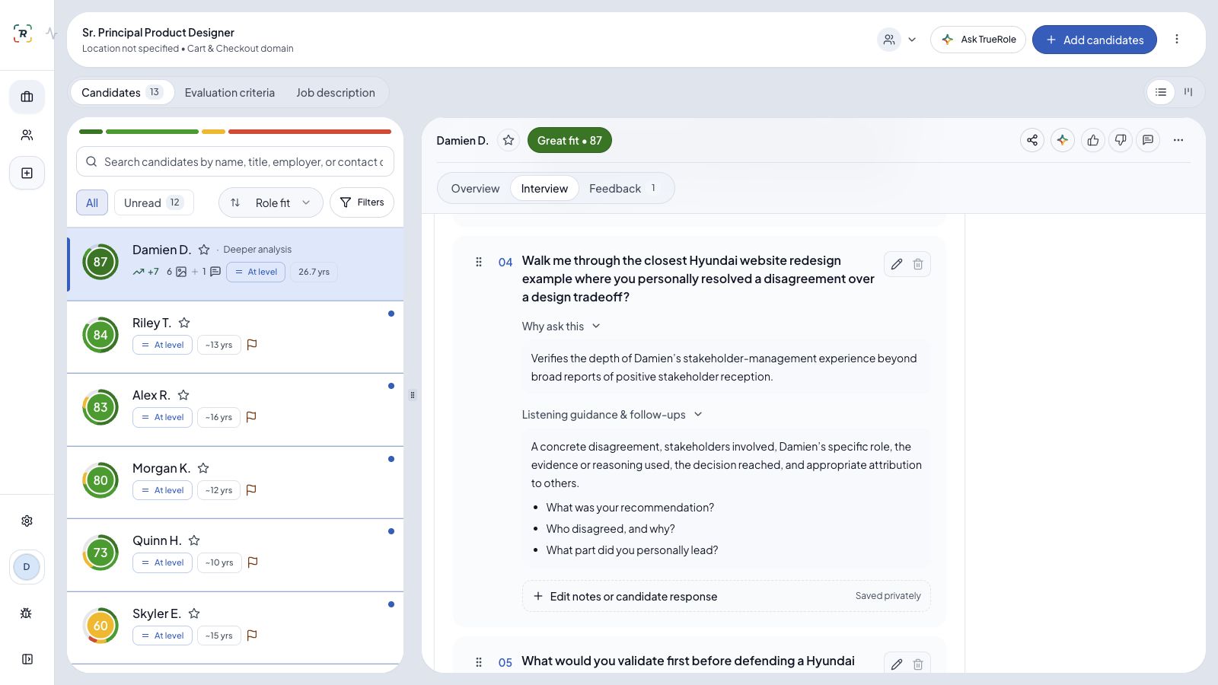Click Ask TrueRole button
Image resolution: width=1218 pixels, height=685 pixels.
pos(978,40)
